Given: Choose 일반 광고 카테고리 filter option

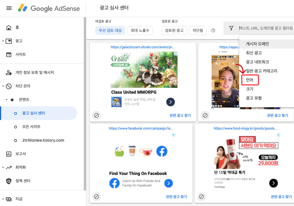Looking at the screenshot, I should click(267, 71).
